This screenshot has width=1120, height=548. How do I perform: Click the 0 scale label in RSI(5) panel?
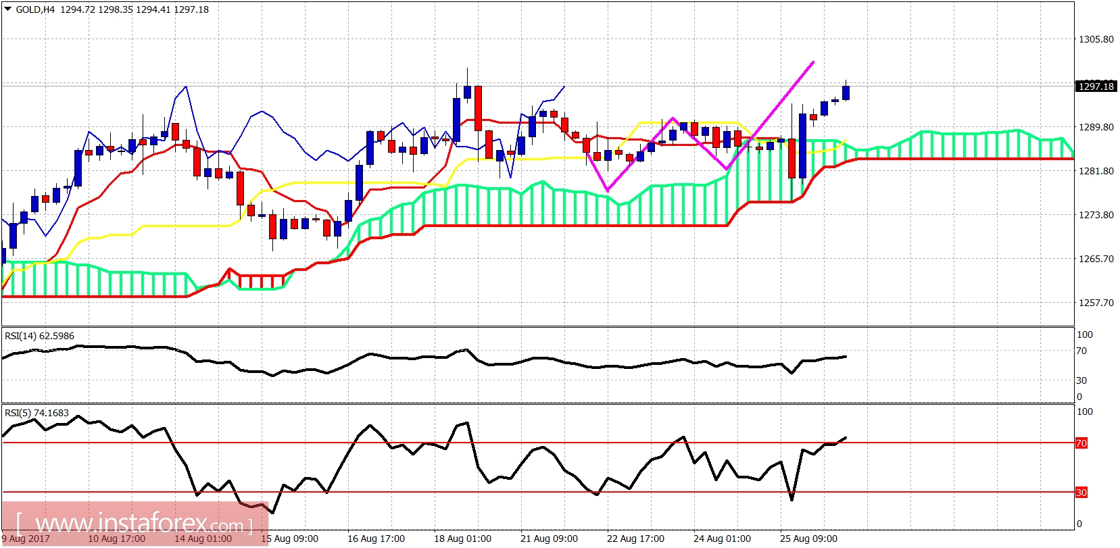tap(1079, 524)
